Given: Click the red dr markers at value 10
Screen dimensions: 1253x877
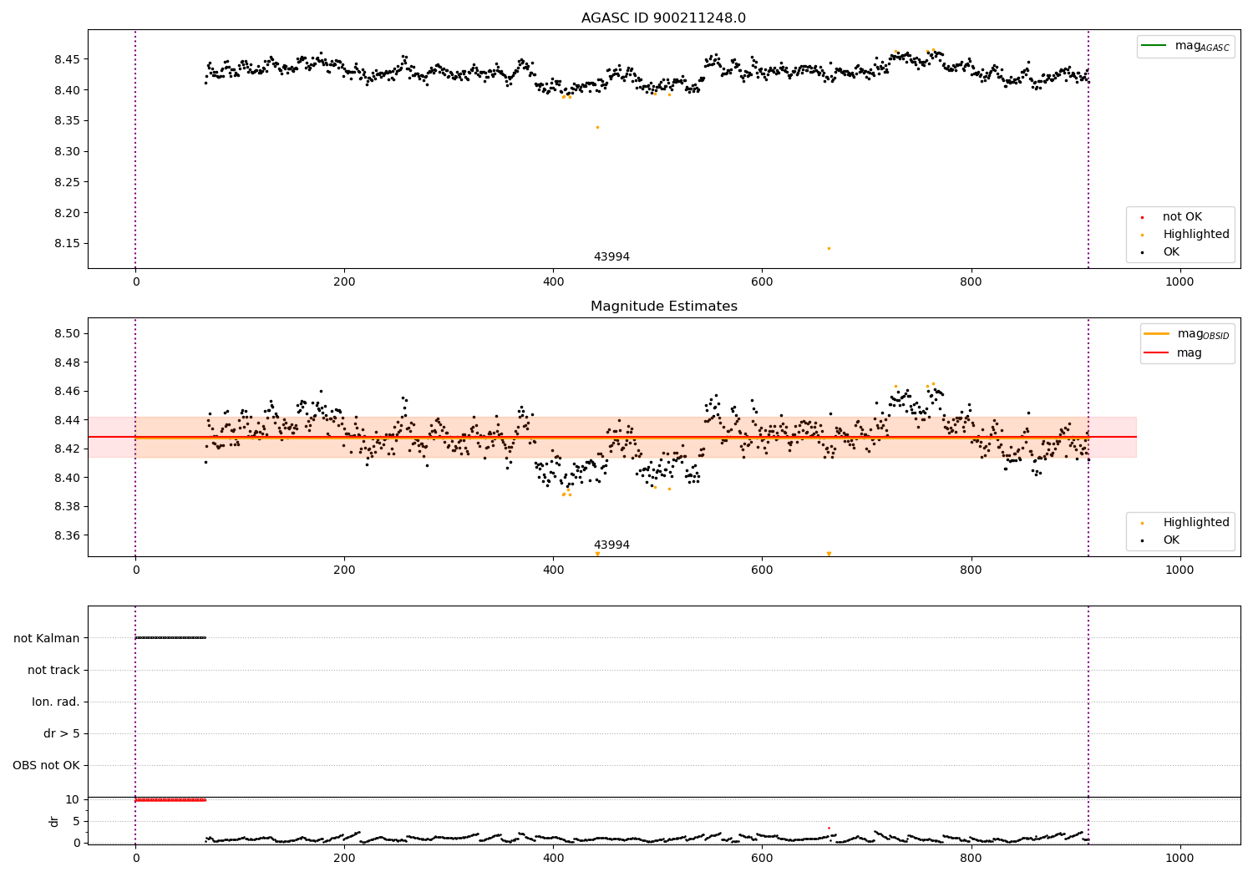Looking at the screenshot, I should click(170, 799).
